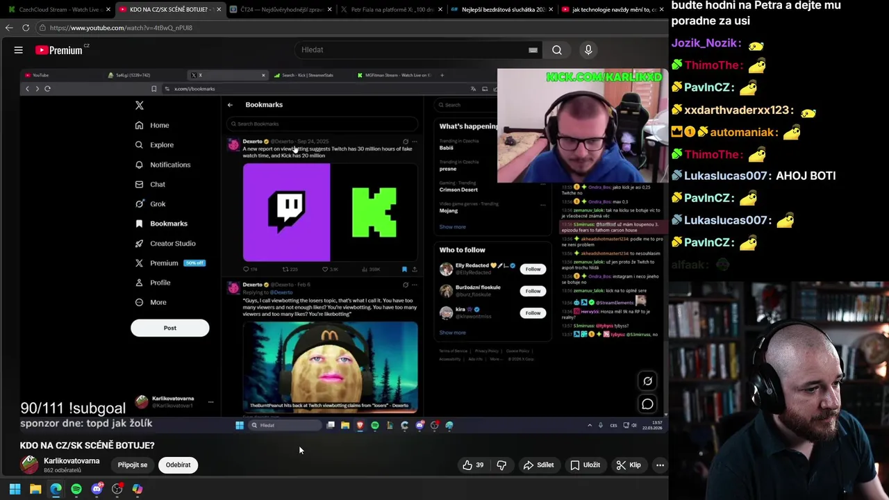Viewport: 889px width, 500px height.
Task: Open Discord from the taskbar
Action: (x=97, y=489)
